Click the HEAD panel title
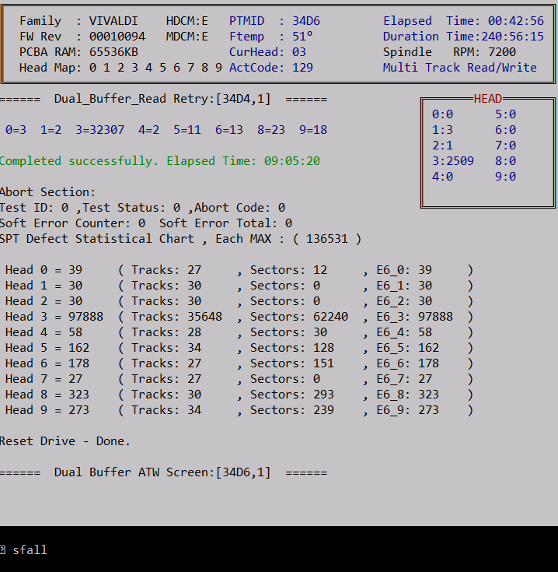The image size is (558, 572). 488,99
